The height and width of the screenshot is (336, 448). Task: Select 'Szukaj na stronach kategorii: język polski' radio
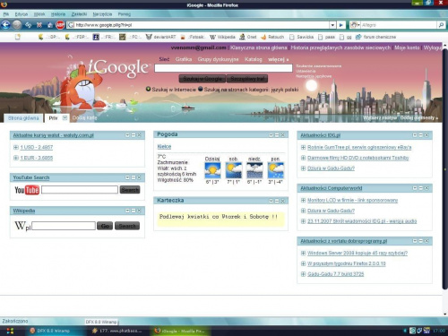coord(201,89)
